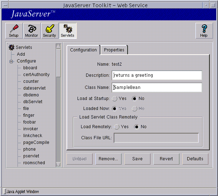Viewport: 218px width, 196px height.
Task: Open Help question mark
Action: 204,31
